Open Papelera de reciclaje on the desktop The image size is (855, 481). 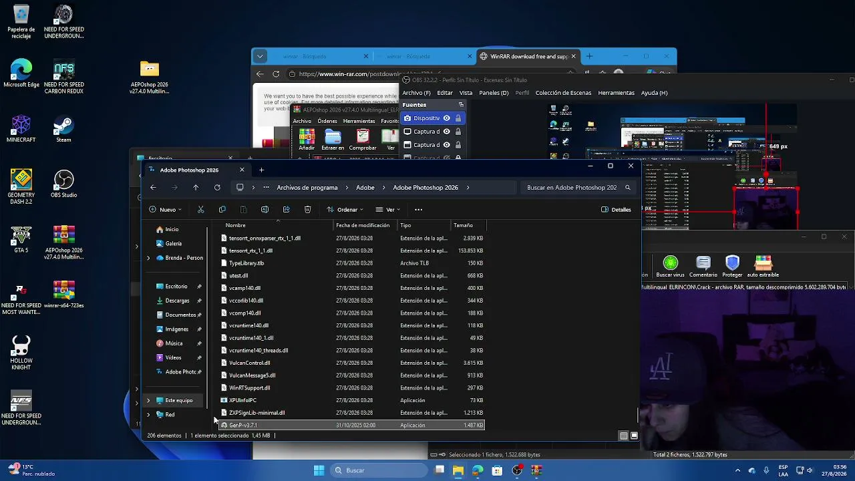click(21, 22)
